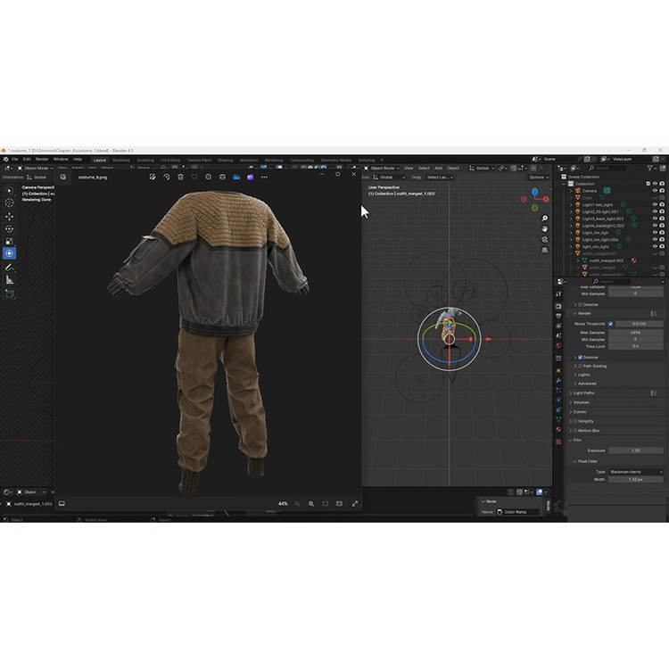This screenshot has height=669, width=669.
Task: Disable the Denoise checkbox under Render
Action: click(x=581, y=357)
